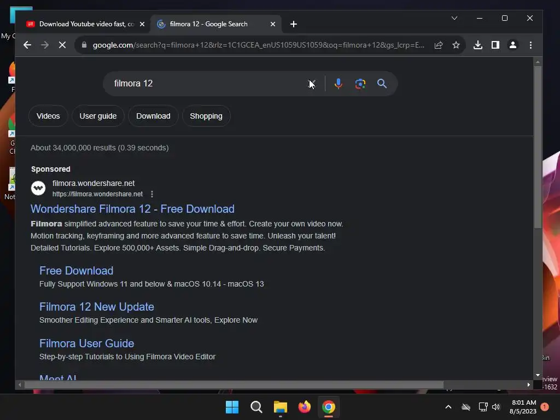Filter results by Videos
The image size is (560, 420).
[x=48, y=116]
